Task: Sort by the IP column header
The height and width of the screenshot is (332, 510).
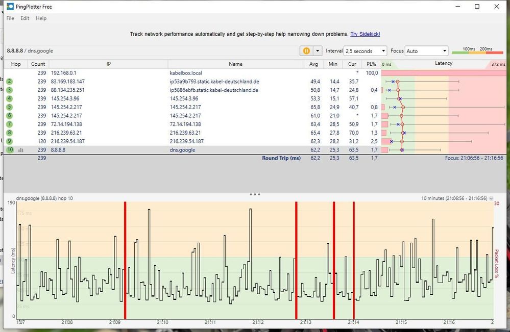Action: 108,64
